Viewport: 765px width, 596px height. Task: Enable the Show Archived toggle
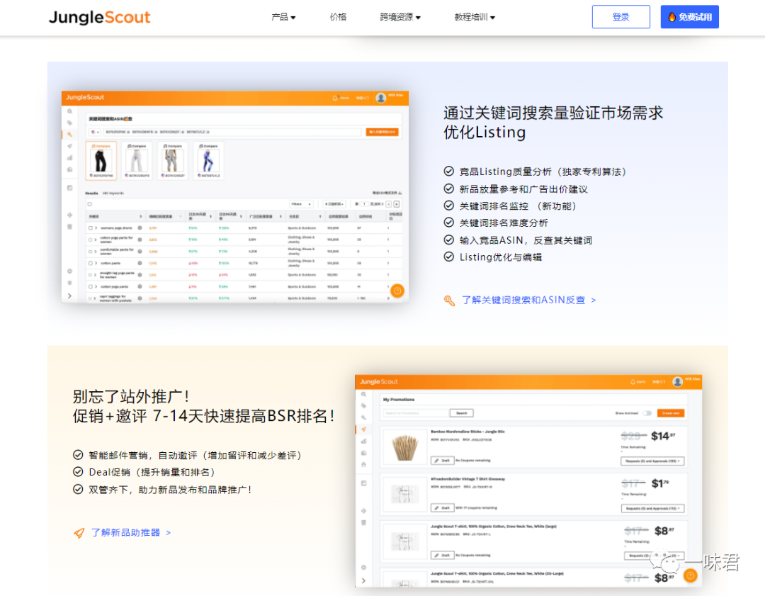coord(647,413)
